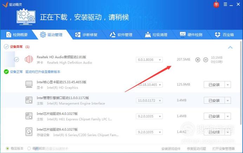Click 已安装 button for H61 Express Chipset driver
Image resolution: width=243 pixels, height=153 pixels.
click(x=214, y=116)
